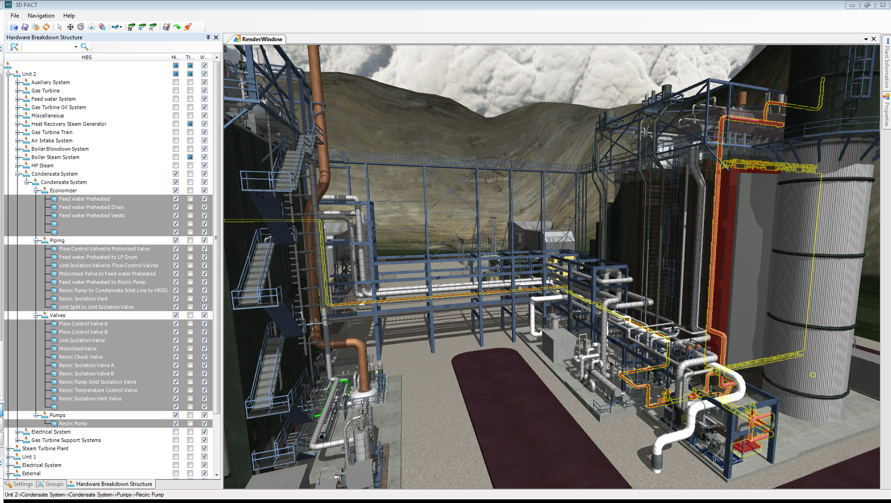Toggle visibility checkbox for Gas Turbine
This screenshot has width=891, height=503.
click(x=204, y=91)
